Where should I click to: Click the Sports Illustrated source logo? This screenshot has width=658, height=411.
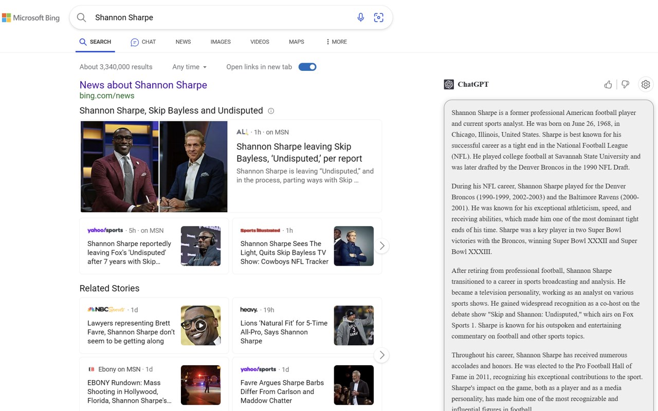coord(260,230)
